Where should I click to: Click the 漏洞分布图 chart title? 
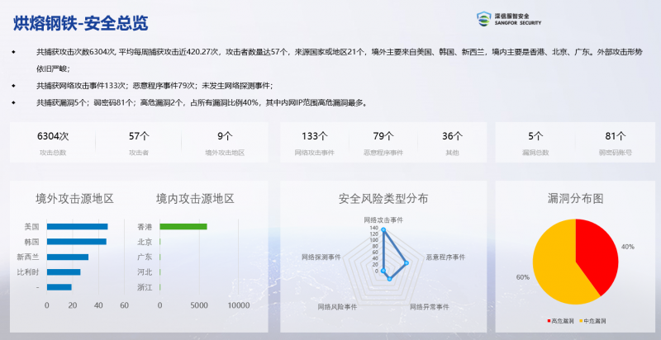click(575, 199)
